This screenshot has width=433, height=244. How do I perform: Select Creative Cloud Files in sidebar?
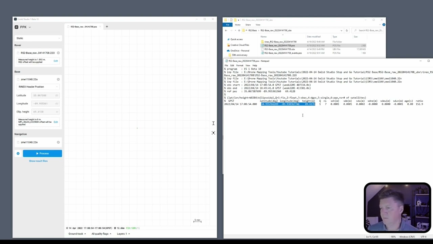point(240,45)
